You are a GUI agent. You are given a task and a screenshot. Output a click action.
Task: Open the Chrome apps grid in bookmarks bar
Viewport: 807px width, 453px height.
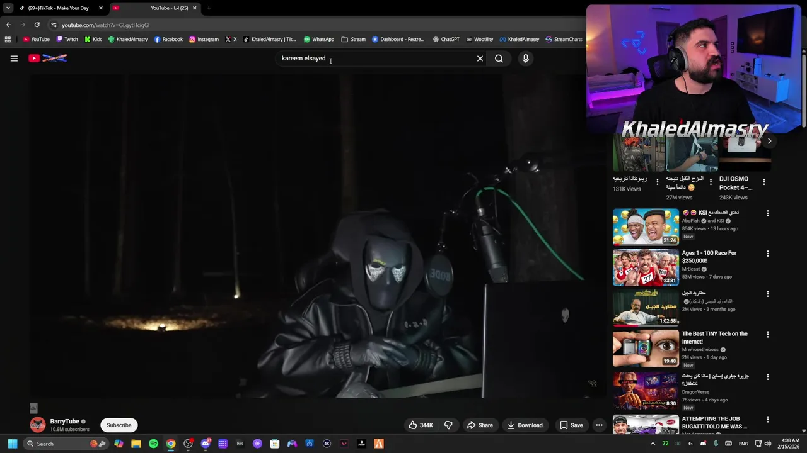[8, 39]
